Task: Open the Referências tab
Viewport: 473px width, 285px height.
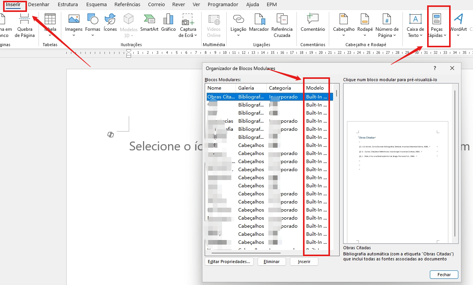Action: 127,5
